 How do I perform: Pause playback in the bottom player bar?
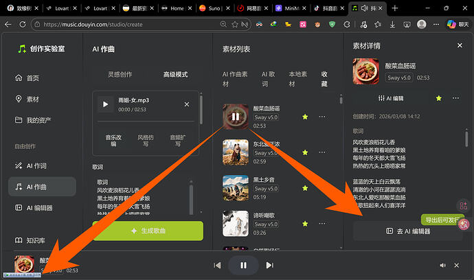coord(243,265)
